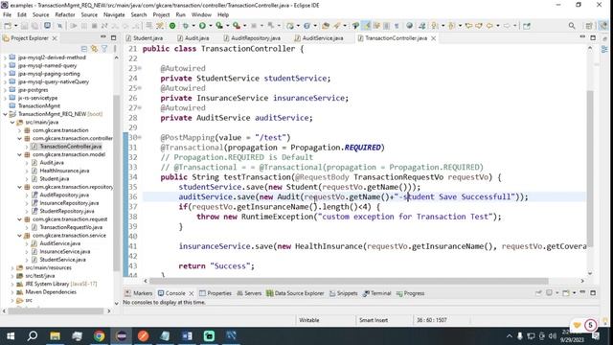Close the Console view tab
Image resolution: width=613 pixels, height=345 pixels.
(x=192, y=293)
